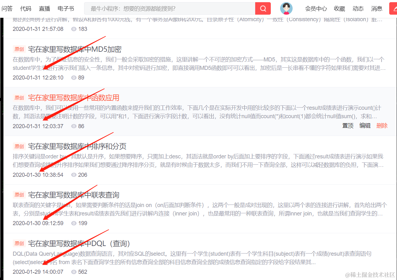Open 收藏 in the header
The width and height of the screenshot is (397, 280).
[340, 9]
